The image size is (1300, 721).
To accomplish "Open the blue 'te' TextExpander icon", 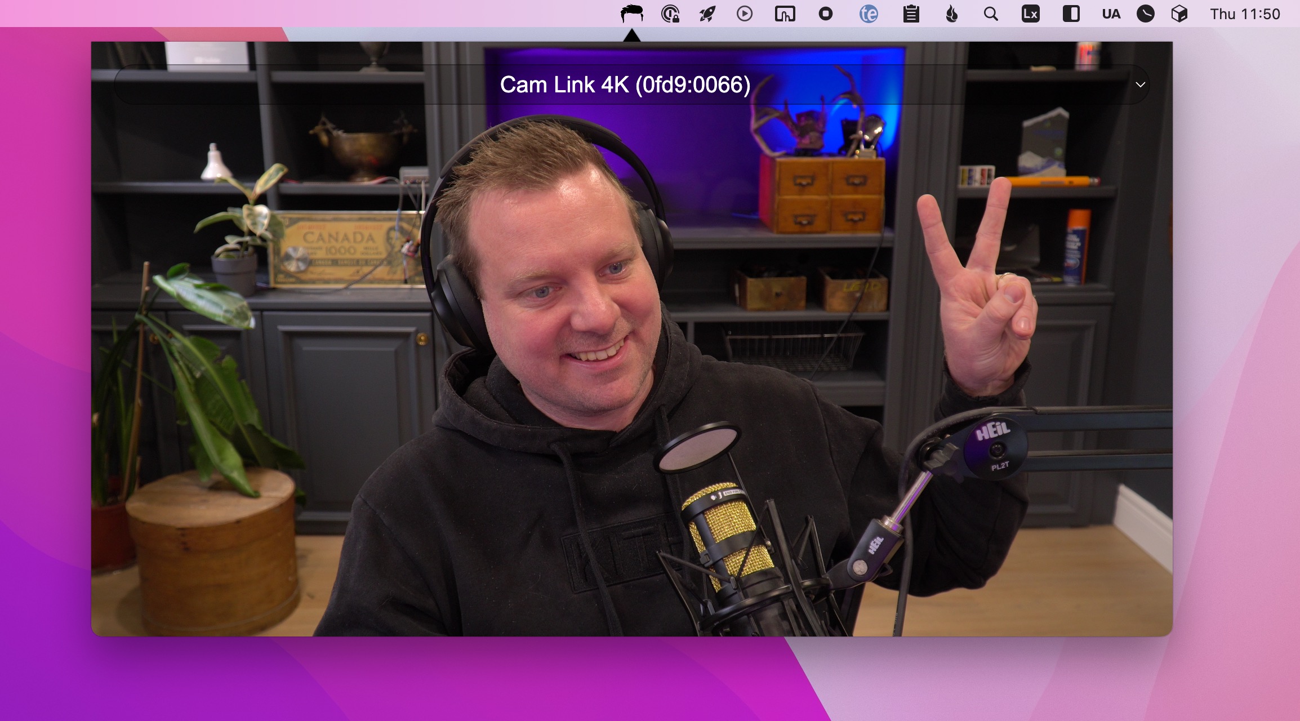I will coord(869,14).
